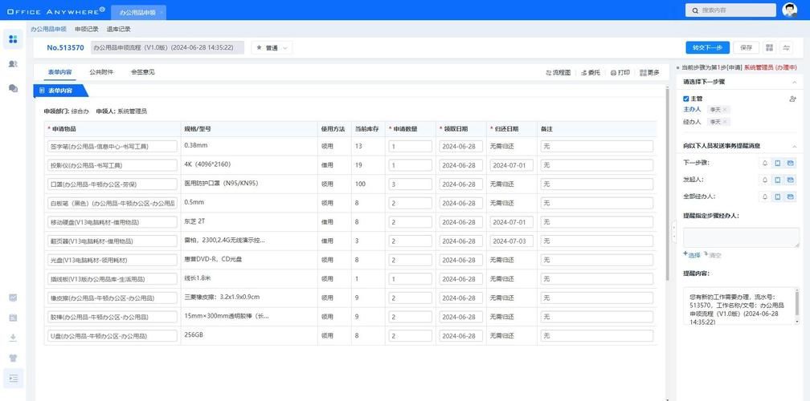Image resolution: width=810 pixels, height=401 pixels.
Task: Toggle bell notification for 下一步骤
Action: [x=765, y=163]
